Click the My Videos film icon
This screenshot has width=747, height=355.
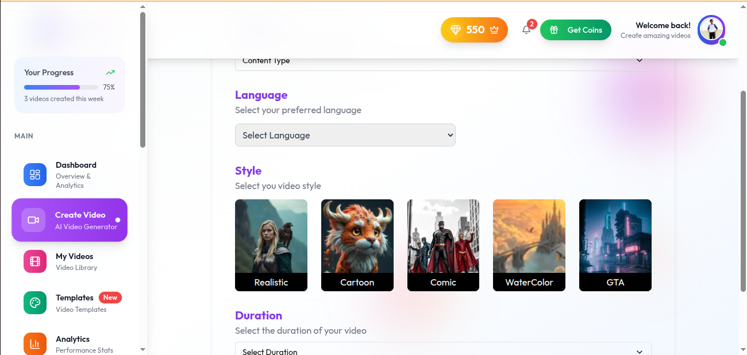pyautogui.click(x=35, y=261)
